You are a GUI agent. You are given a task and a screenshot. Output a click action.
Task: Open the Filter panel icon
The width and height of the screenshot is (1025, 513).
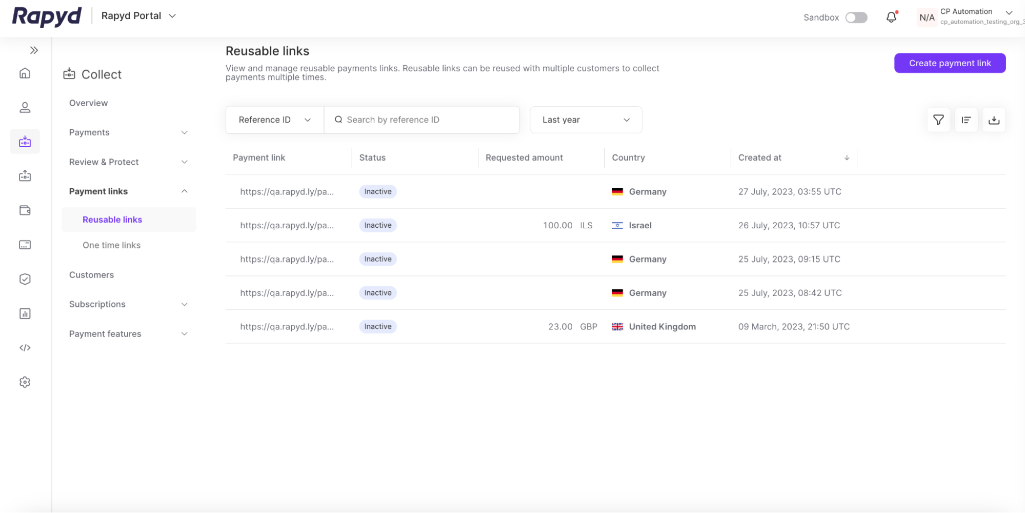938,120
